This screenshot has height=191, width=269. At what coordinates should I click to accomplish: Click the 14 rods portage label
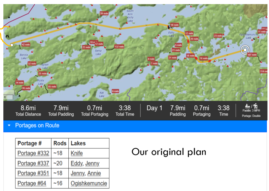coord(20,83)
